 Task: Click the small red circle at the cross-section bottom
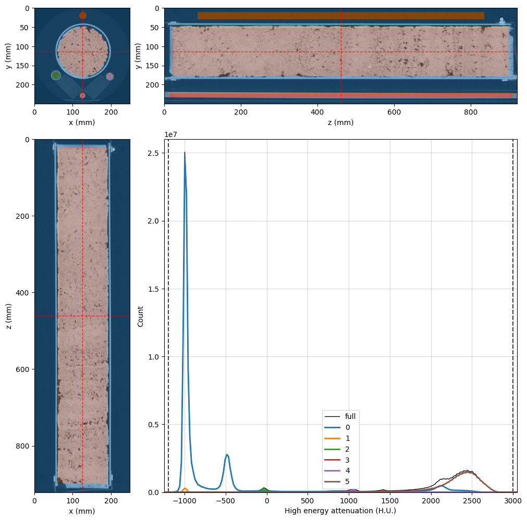click(82, 95)
